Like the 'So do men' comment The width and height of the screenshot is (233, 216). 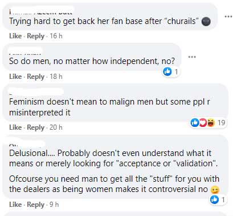(15, 77)
